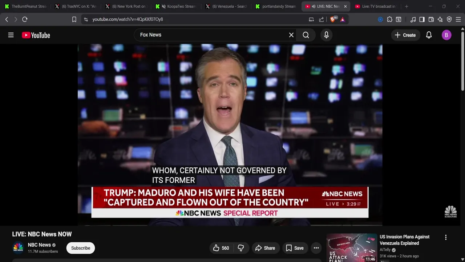Toggle the browser sidebar panel

point(422,19)
